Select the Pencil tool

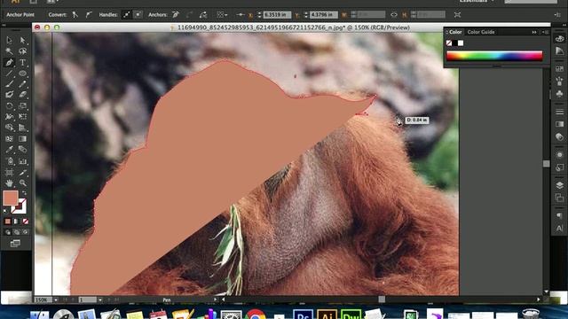point(22,84)
